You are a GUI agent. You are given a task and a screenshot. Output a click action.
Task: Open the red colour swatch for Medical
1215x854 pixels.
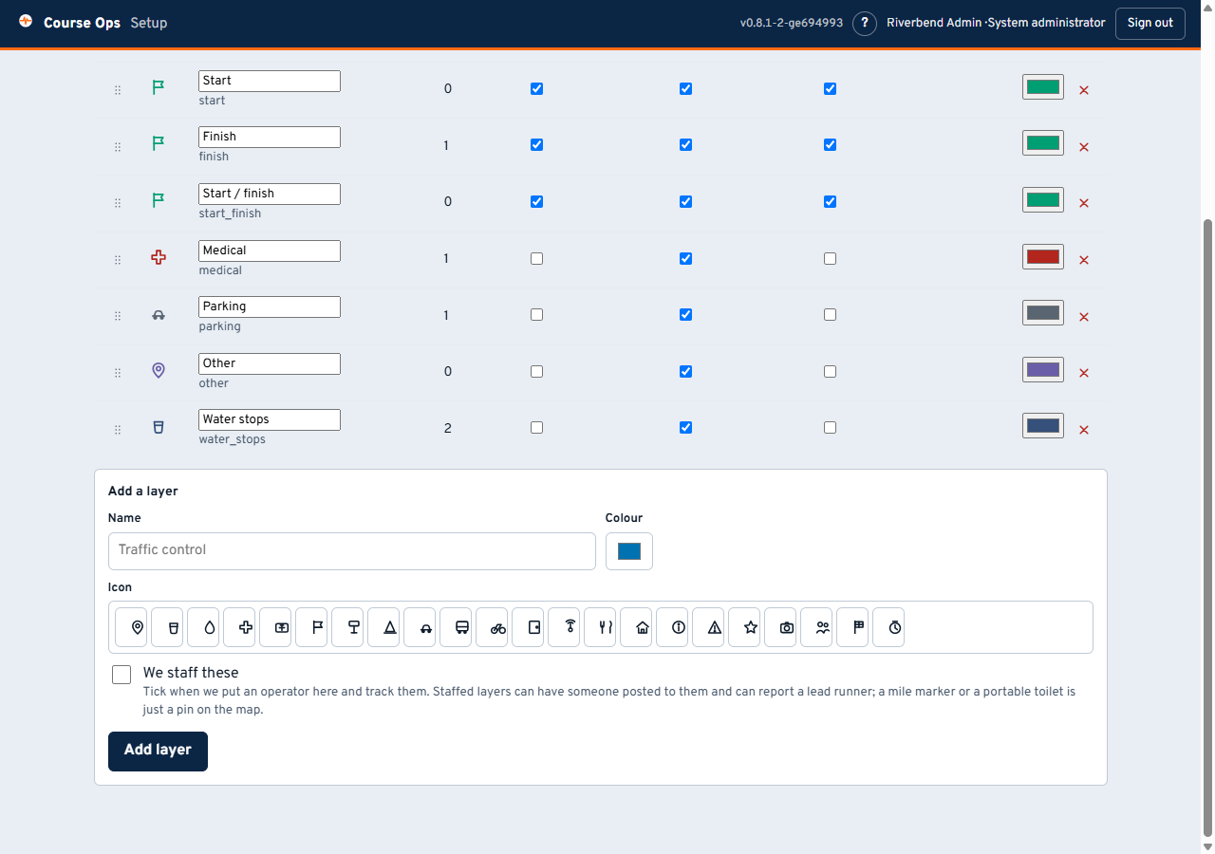[1043, 257]
